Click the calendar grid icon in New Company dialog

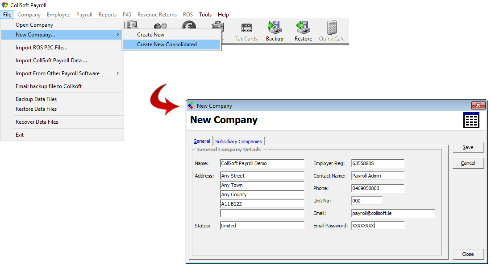(471, 120)
